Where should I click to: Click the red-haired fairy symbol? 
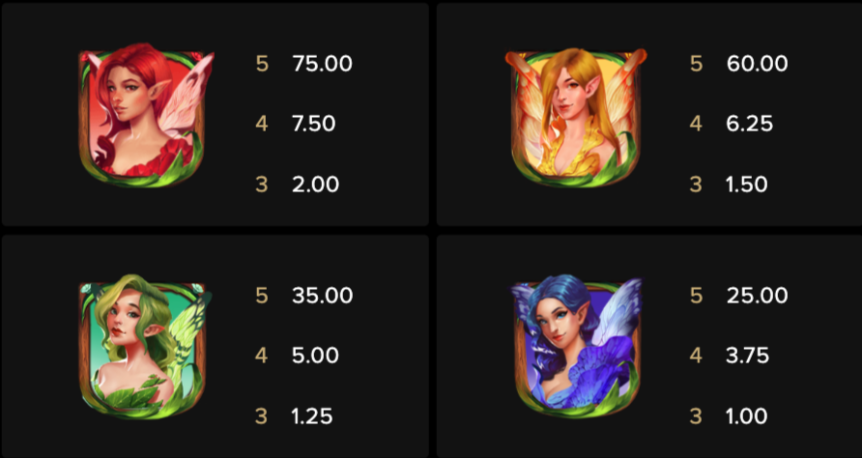146,115
